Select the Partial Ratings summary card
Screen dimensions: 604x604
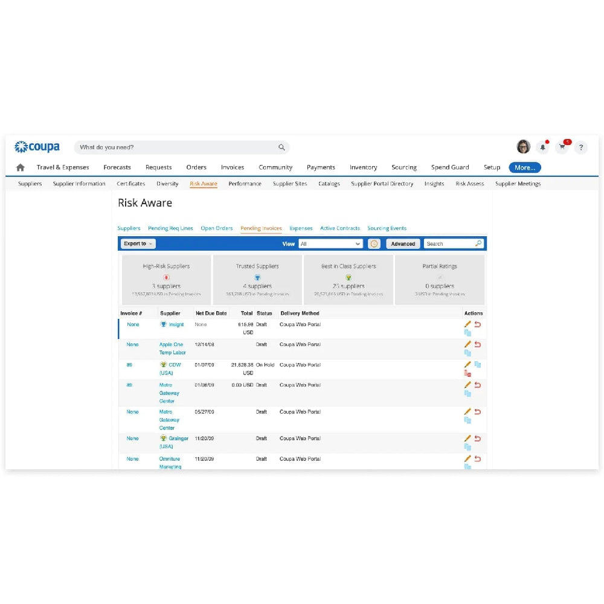[x=440, y=280]
